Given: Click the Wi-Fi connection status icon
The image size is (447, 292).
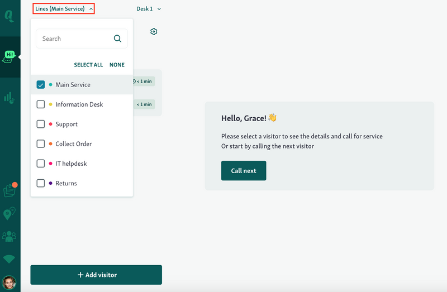Looking at the screenshot, I should (9, 259).
